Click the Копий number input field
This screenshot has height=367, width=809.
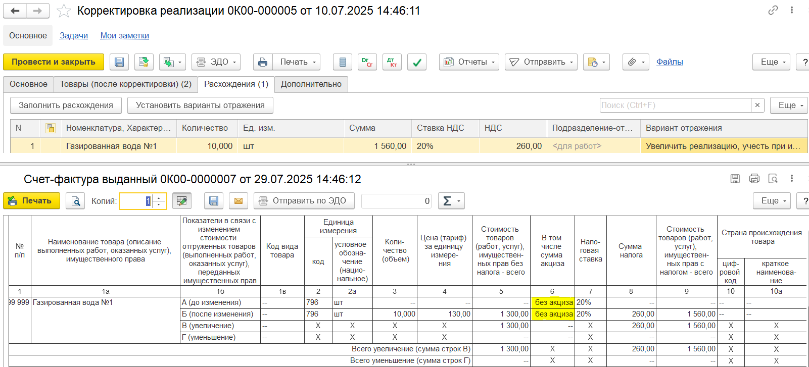pos(136,201)
